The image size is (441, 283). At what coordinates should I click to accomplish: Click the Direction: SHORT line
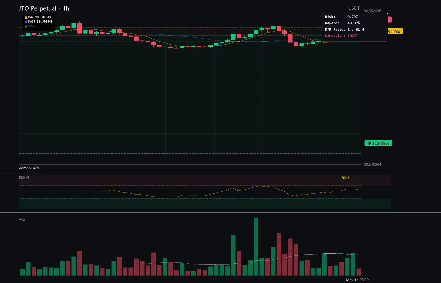341,36
